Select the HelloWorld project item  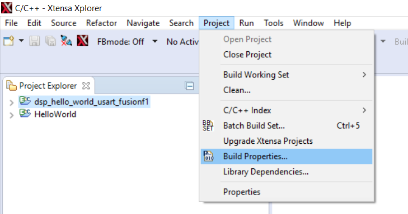tap(55, 114)
